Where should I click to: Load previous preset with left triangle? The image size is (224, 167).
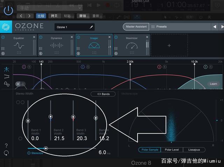215,27
